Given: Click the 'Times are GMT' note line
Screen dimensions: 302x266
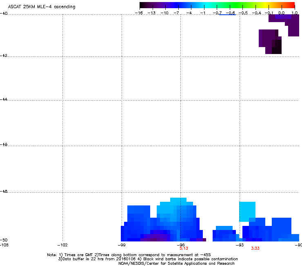Looking at the screenshot, I should coord(129,255).
